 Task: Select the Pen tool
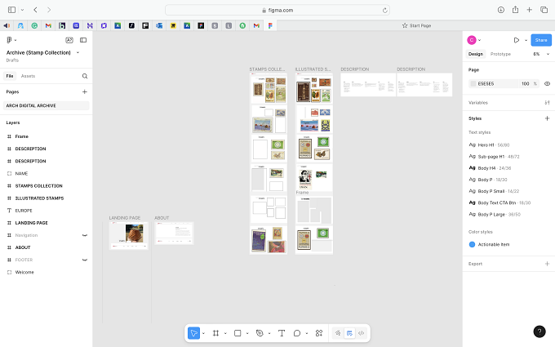click(x=260, y=333)
